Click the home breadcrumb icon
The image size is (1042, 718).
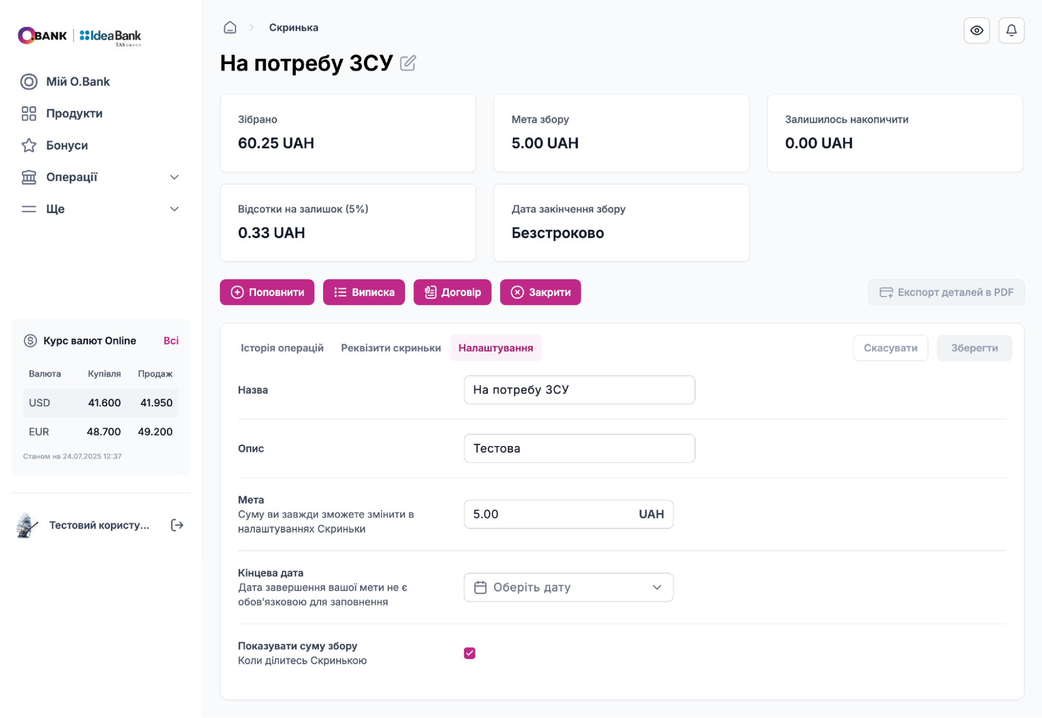[230, 28]
